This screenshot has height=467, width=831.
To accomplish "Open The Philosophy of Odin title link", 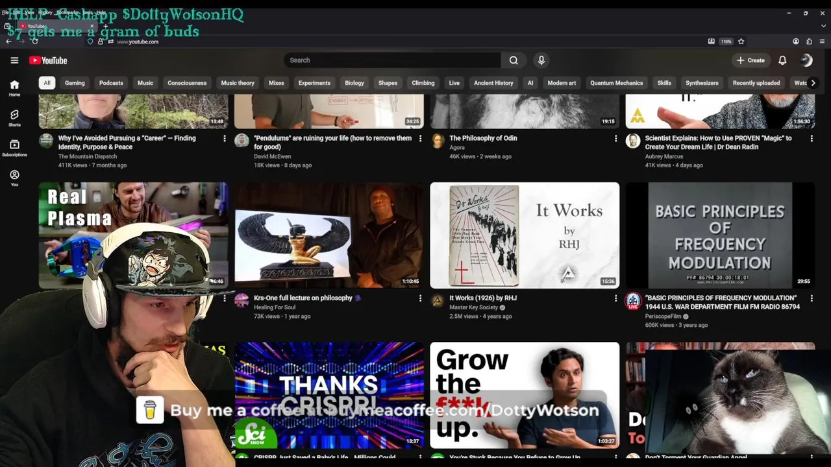I will [483, 138].
